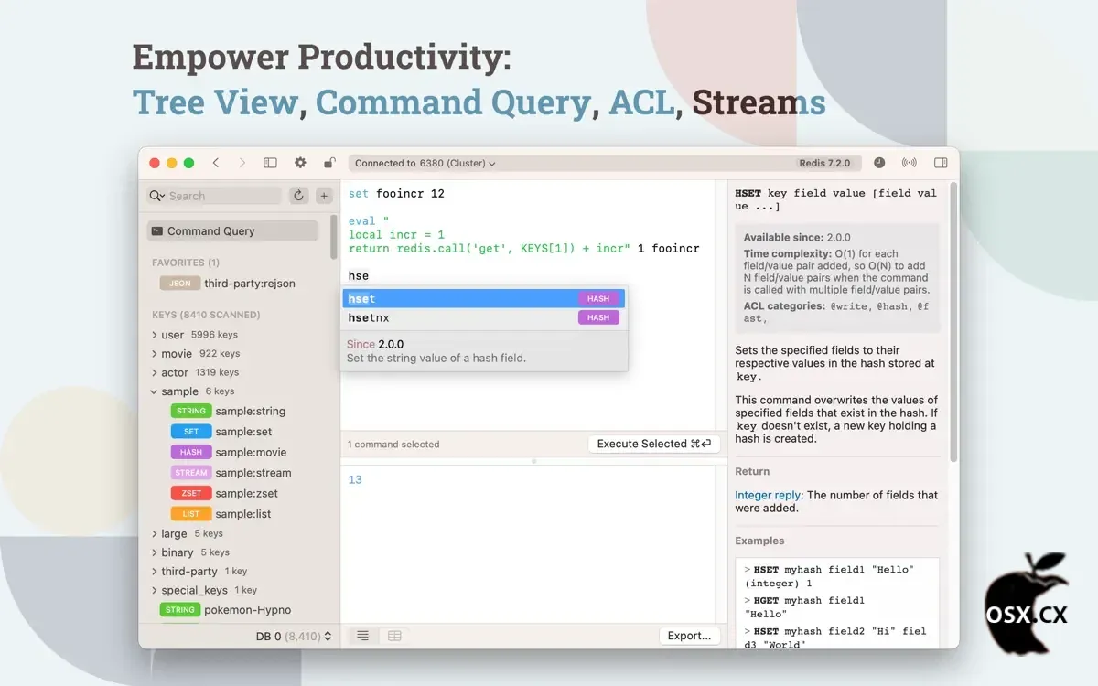1098x686 pixels.
Task: Expand the large key group
Action: [155, 533]
